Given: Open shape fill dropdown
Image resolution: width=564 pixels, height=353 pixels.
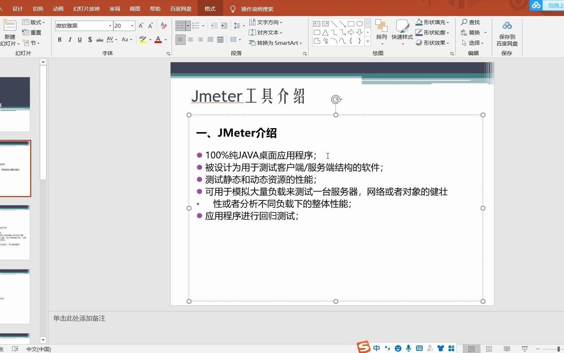Looking at the screenshot, I should [448, 22].
